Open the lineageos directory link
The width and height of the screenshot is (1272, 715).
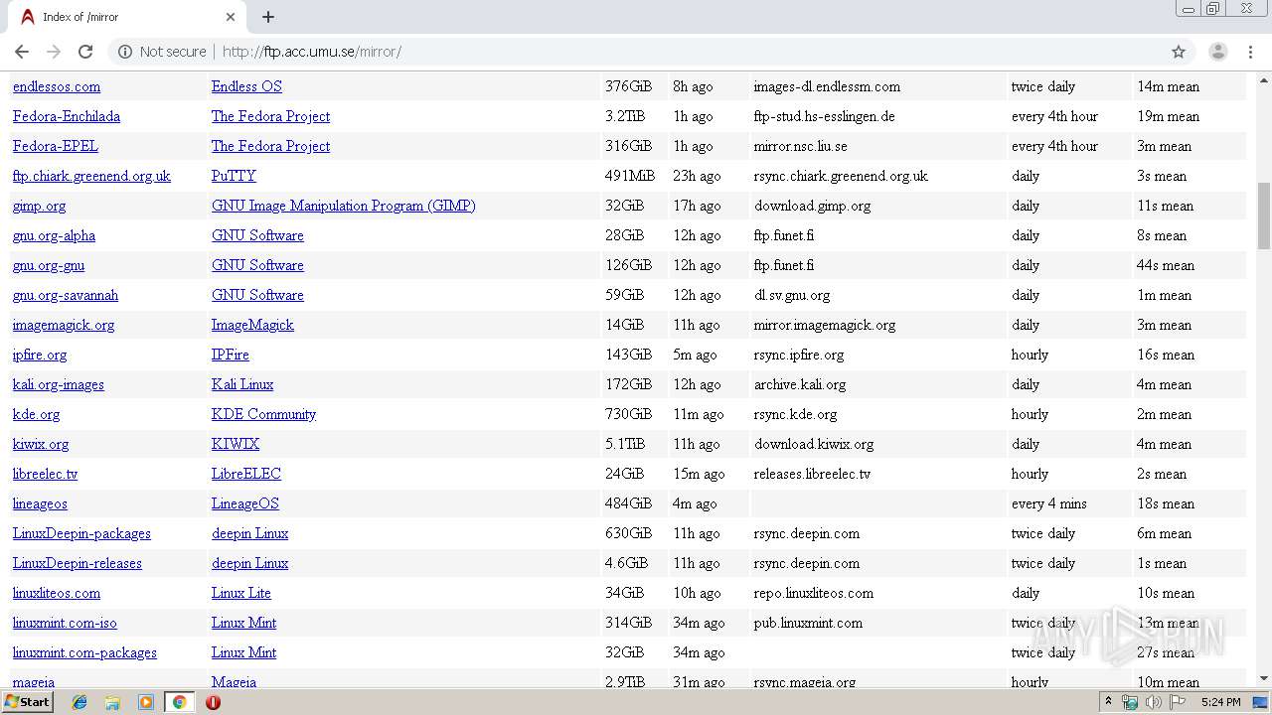point(40,503)
